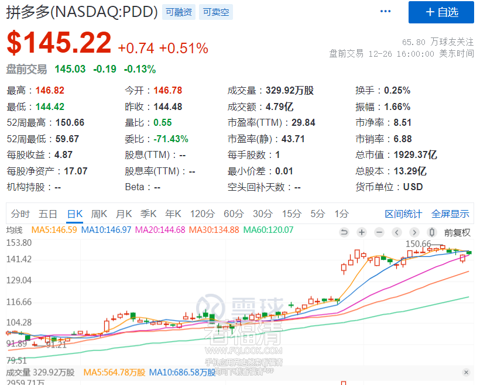Switch to the 15分 chart tab
487x385 pixels.
tap(291, 214)
